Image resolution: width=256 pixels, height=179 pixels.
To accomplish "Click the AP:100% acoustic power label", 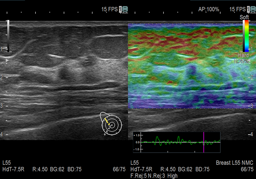I will tap(209, 10).
